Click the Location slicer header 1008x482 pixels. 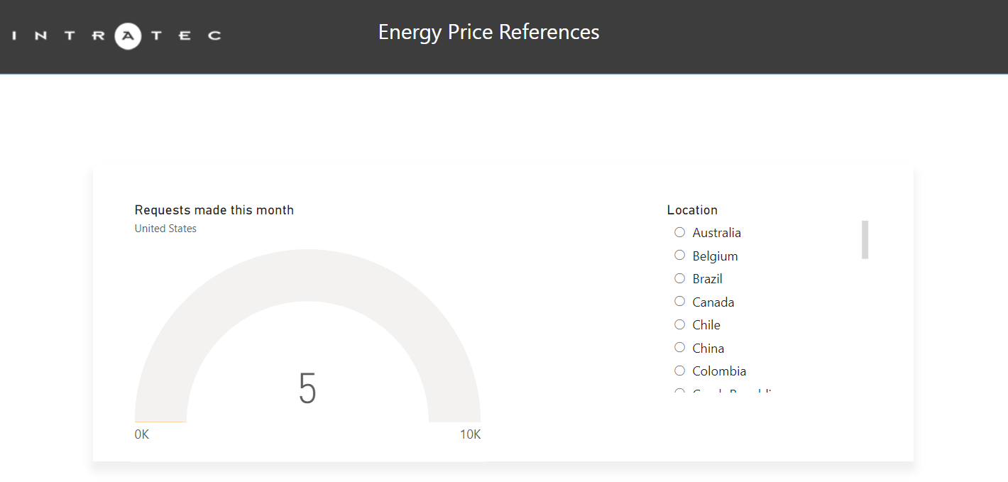tap(692, 210)
